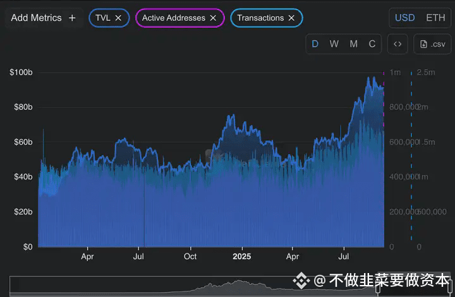Click the right handle of range slider
455x297 pixels.
coord(450,286)
